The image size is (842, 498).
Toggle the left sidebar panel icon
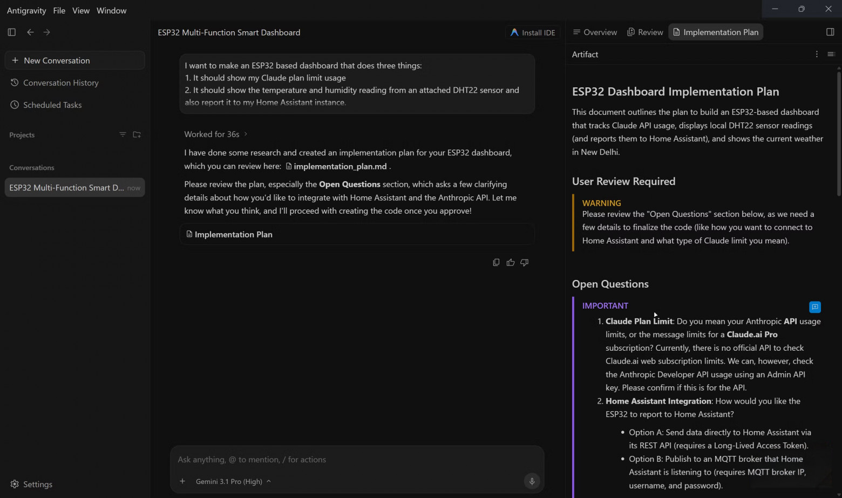pyautogui.click(x=12, y=32)
